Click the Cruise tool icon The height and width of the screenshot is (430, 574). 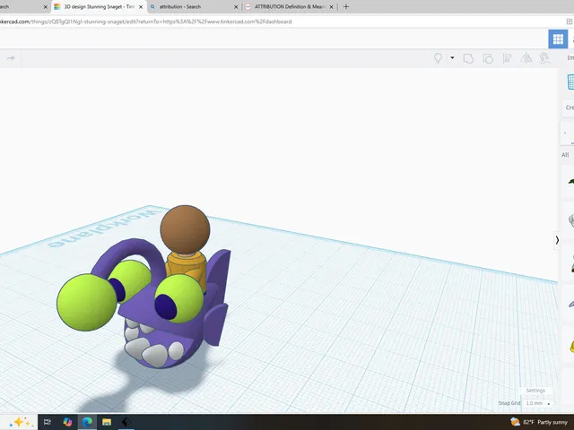tap(544, 58)
